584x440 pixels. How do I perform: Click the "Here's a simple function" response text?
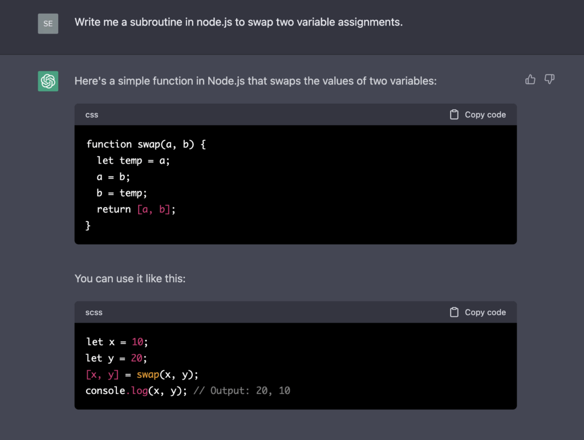[255, 81]
